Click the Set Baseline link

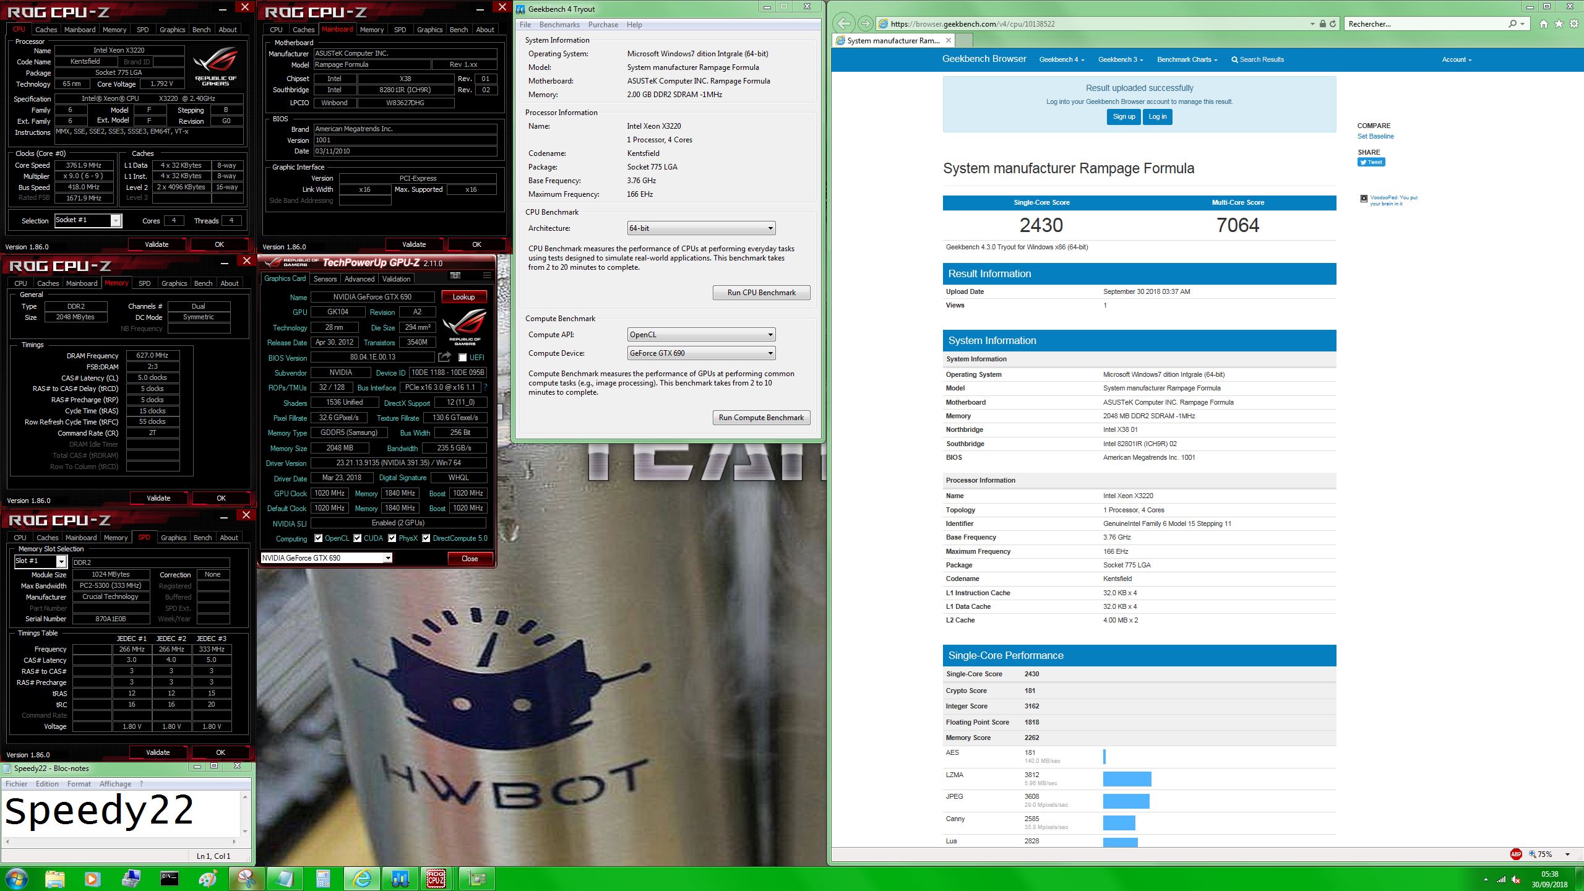pyautogui.click(x=1375, y=136)
